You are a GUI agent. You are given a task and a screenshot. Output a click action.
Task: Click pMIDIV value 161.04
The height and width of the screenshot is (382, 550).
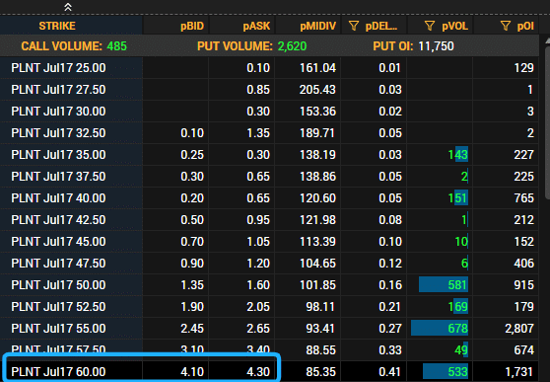317,68
